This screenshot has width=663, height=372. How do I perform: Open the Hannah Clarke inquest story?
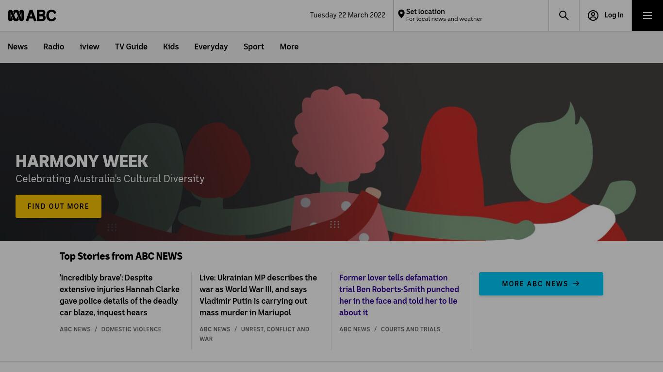(120, 295)
